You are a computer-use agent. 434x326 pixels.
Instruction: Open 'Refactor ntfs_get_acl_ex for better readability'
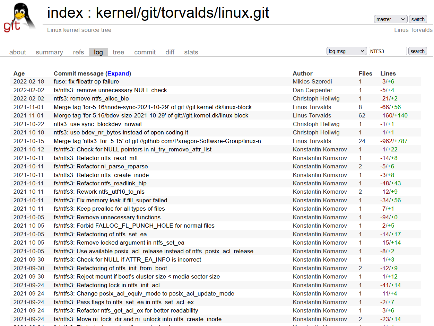tap(126, 311)
